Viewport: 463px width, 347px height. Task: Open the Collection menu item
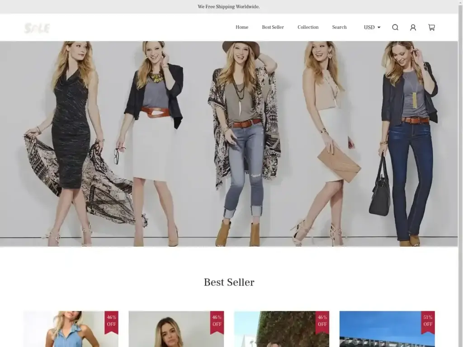[x=308, y=28]
